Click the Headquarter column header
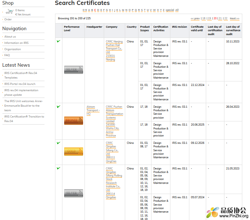250x220 pixels. click(94, 27)
